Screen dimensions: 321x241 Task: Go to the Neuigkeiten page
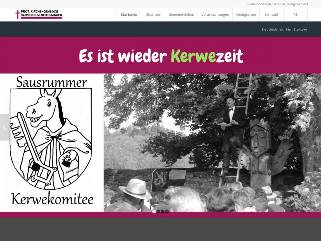246,14
